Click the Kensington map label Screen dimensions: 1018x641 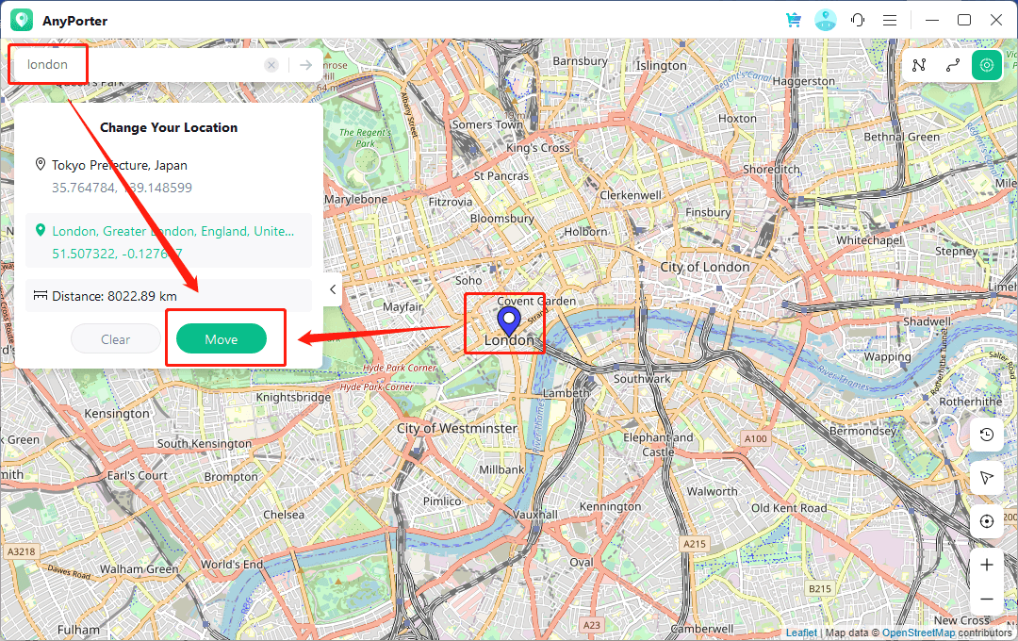coord(117,414)
